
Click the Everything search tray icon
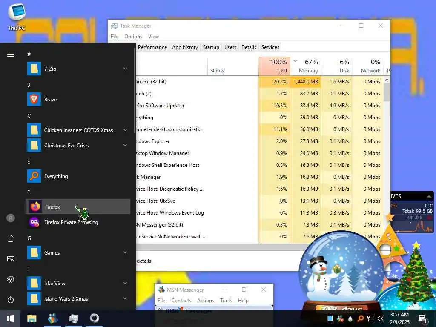point(360,318)
